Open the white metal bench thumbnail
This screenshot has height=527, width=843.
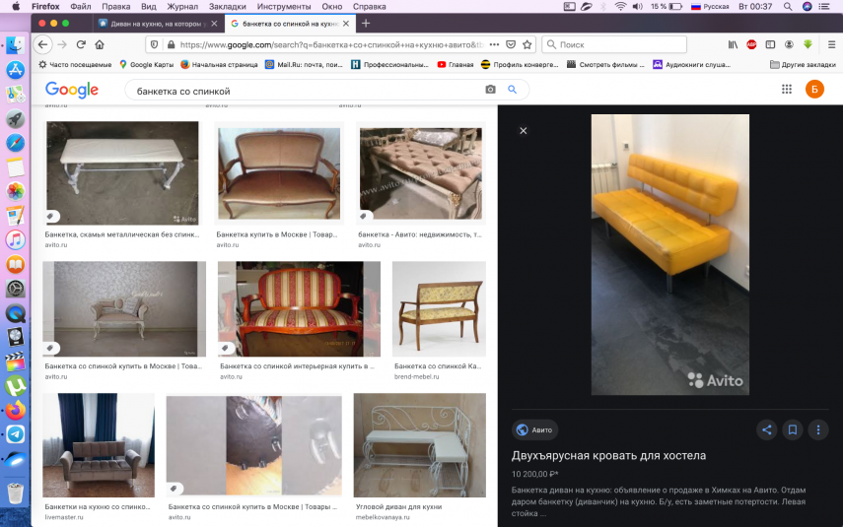coord(122,173)
